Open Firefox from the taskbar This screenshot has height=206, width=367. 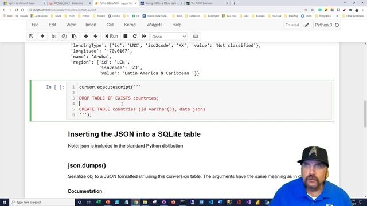[x=173, y=202]
